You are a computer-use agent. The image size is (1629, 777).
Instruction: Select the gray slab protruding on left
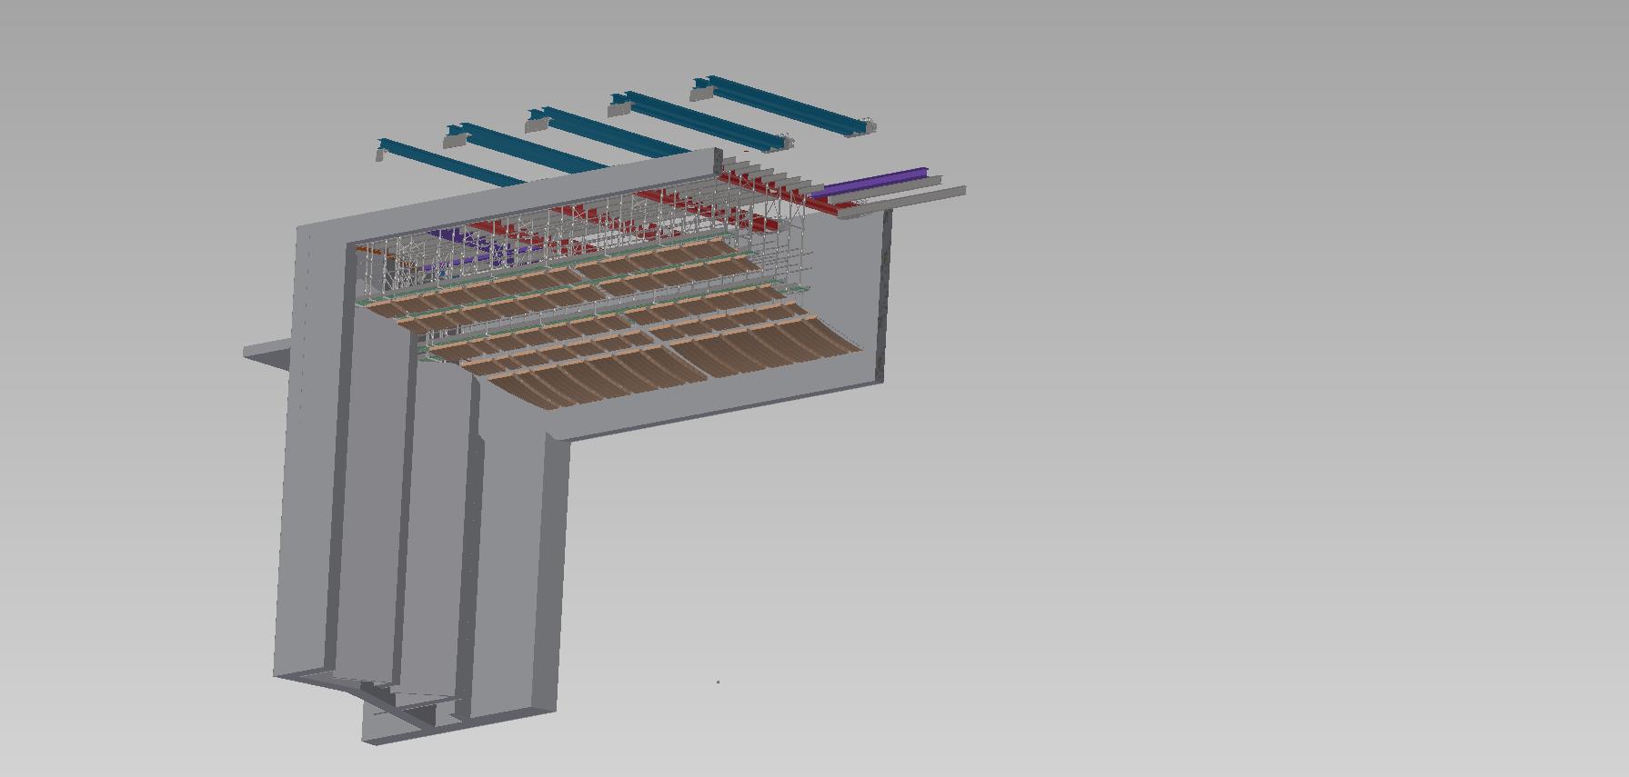[266, 354]
